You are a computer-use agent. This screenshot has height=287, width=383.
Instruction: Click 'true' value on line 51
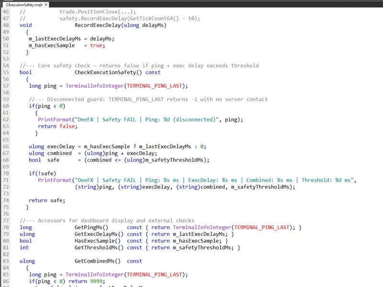tap(96, 45)
